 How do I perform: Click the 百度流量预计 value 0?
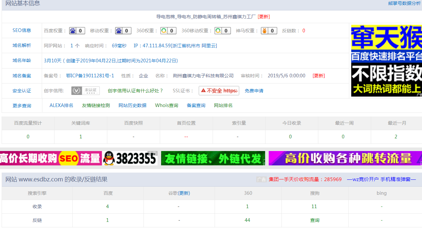pos(28,137)
